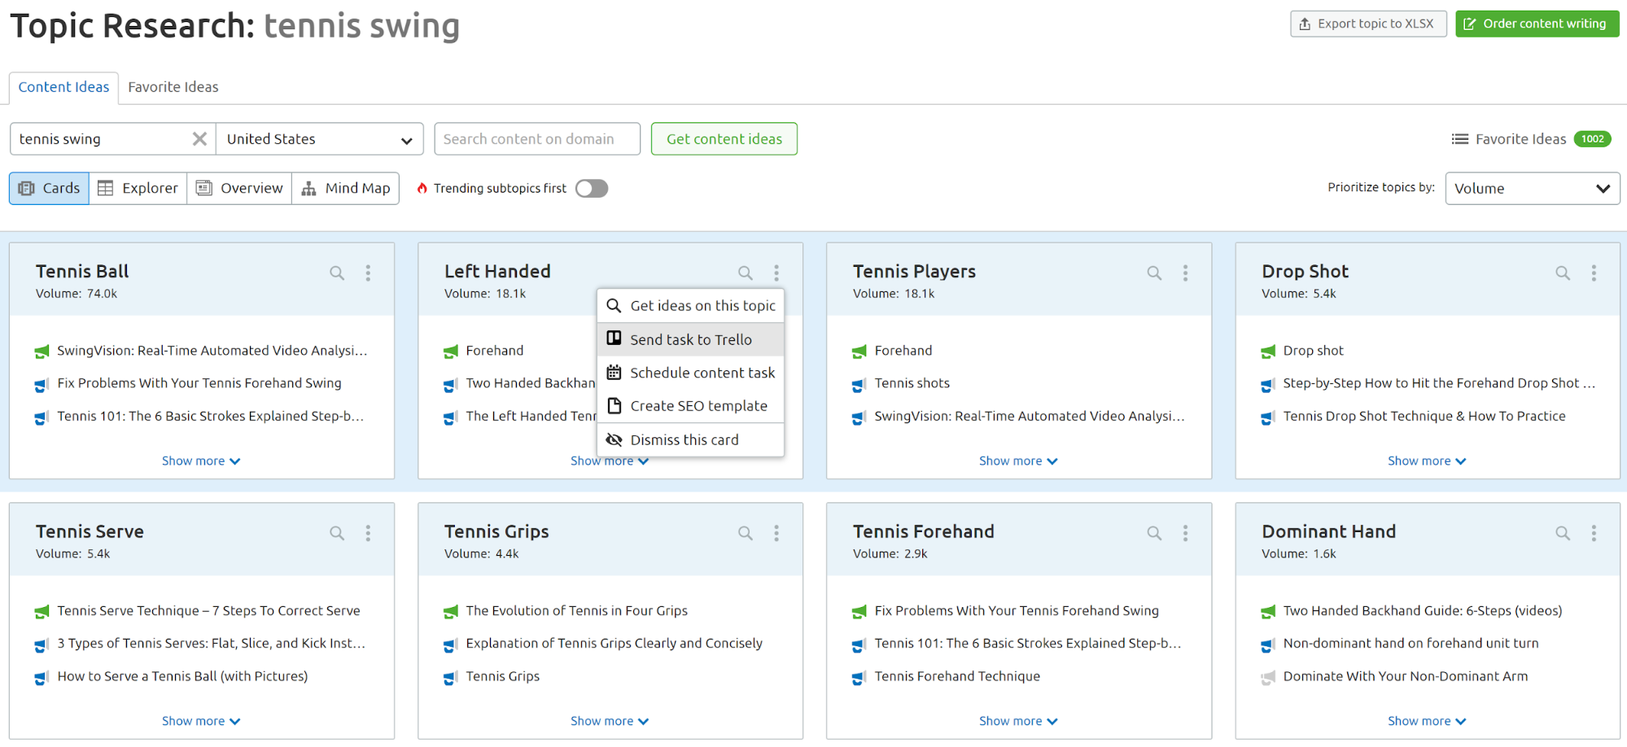Click the Get content ideas button

pyautogui.click(x=724, y=138)
